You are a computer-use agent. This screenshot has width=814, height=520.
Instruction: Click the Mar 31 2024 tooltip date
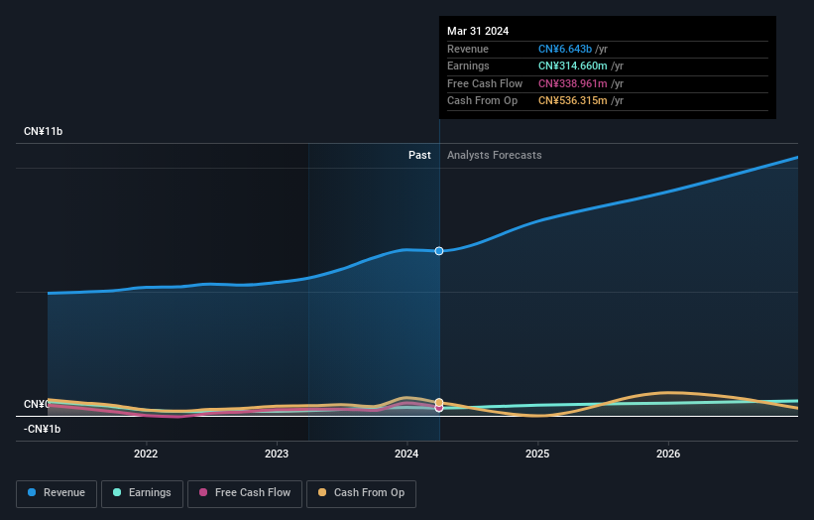478,31
